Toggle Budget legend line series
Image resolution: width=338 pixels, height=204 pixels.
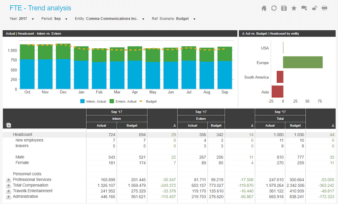point(148,101)
